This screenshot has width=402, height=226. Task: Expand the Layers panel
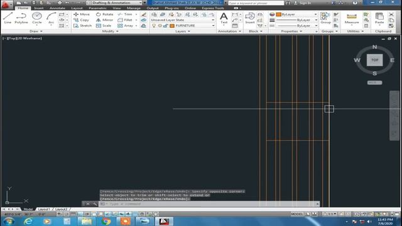183,31
